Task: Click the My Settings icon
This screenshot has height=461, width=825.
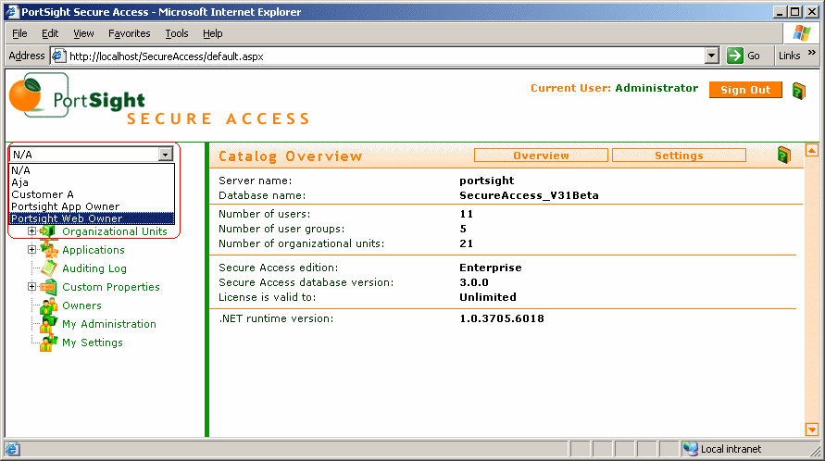Action: click(49, 343)
